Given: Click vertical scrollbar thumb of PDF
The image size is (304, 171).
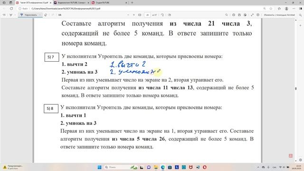Looking at the screenshot, I should point(295,88).
